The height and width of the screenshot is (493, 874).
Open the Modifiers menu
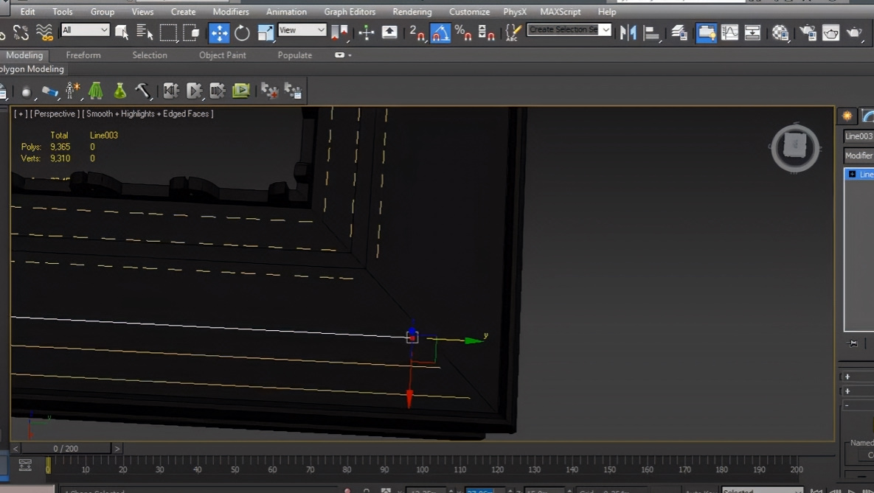tap(231, 12)
